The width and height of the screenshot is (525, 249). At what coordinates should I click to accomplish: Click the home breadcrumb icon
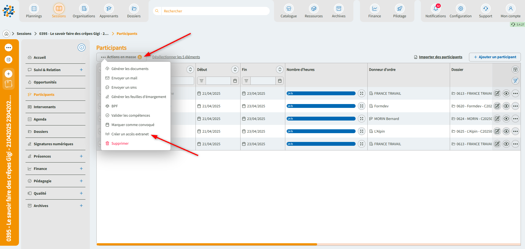pos(6,34)
